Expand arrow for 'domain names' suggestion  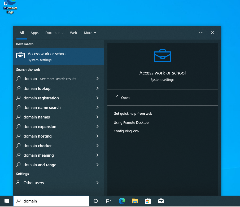tap(98, 117)
